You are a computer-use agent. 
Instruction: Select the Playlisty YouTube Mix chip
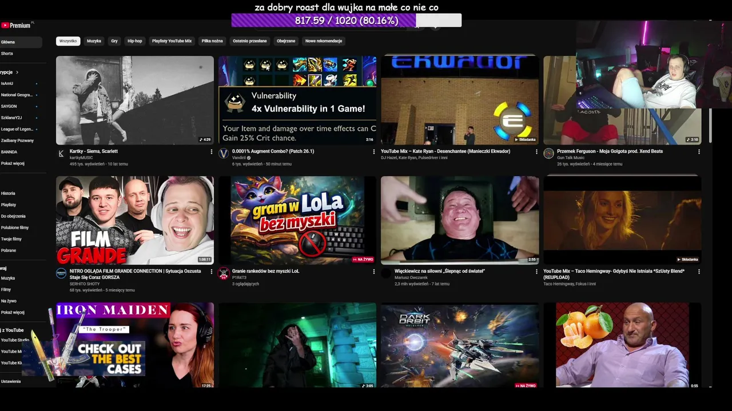[x=172, y=41]
